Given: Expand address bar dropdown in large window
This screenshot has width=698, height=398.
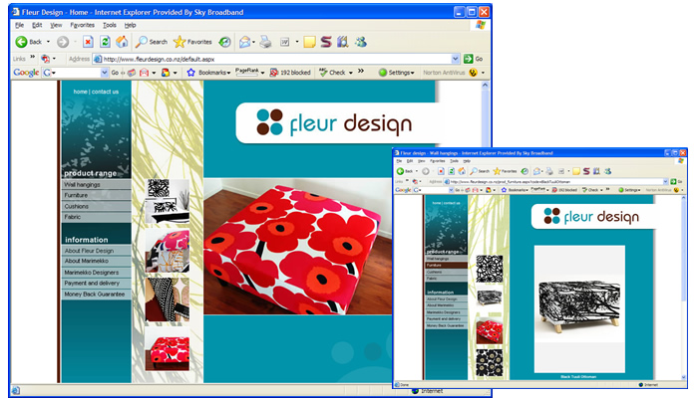Looking at the screenshot, I should click(x=455, y=59).
